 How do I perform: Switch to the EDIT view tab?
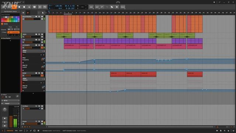tap(21, 131)
